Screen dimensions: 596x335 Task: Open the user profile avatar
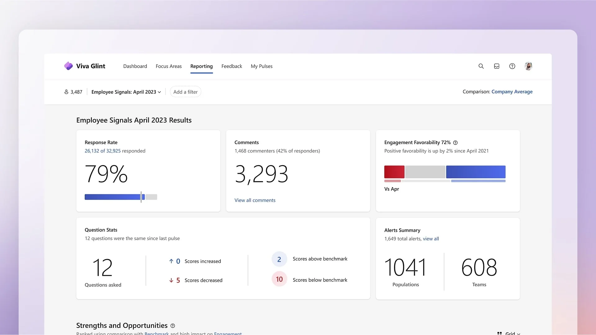pos(528,66)
